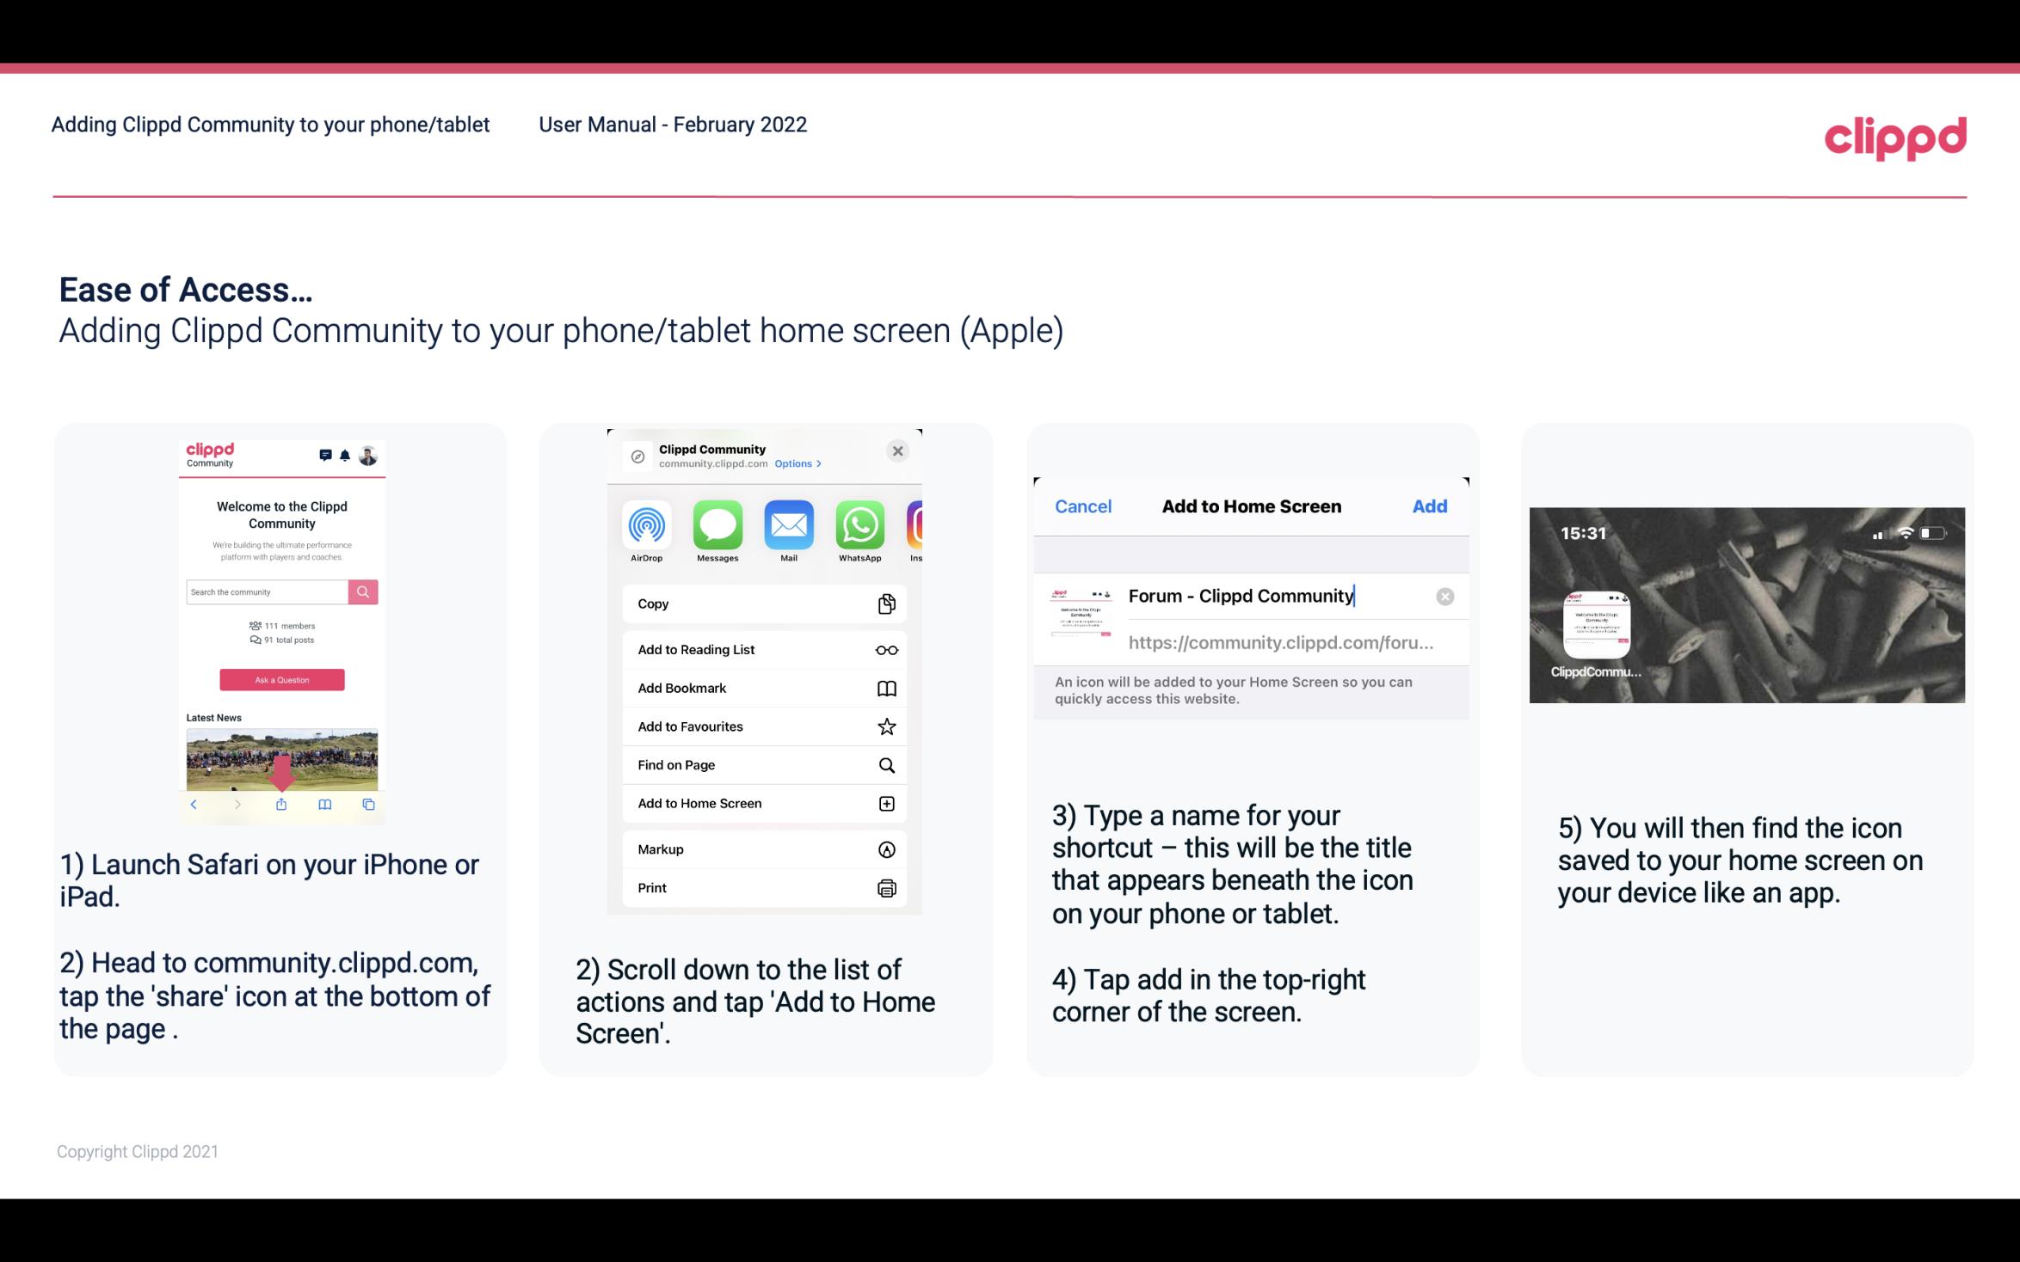Toggle Add to Reading List option
This screenshot has width=2020, height=1262.
coord(761,648)
